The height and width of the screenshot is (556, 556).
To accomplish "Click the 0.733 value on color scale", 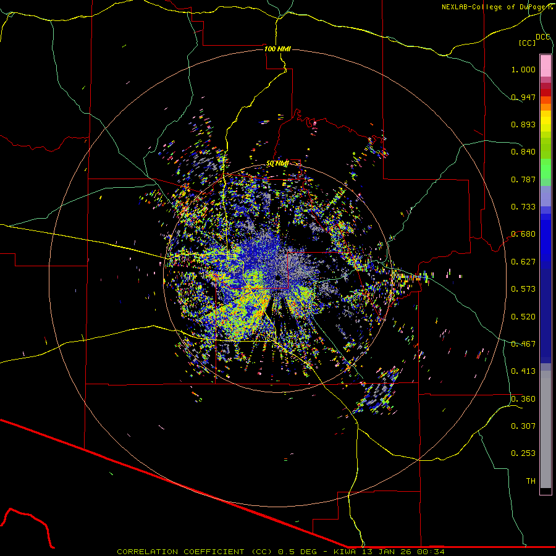I will pos(523,207).
